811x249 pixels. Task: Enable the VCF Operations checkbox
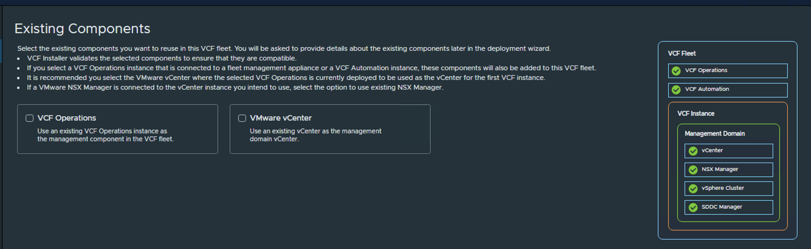(x=29, y=118)
